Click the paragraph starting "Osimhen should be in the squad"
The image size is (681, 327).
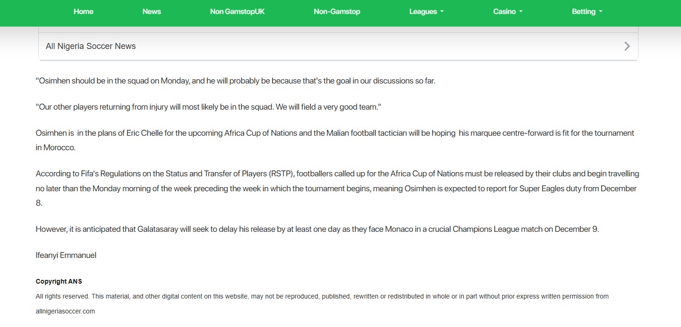pos(235,81)
